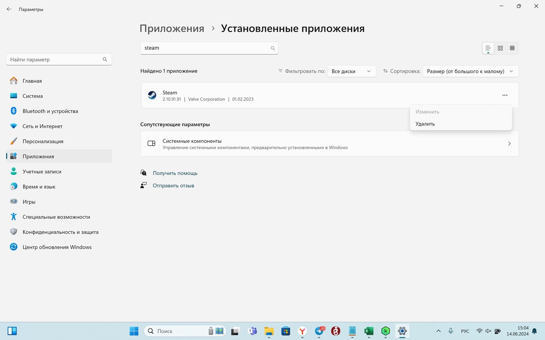Open the Персонализация section
The image size is (545, 340).
click(x=59, y=141)
